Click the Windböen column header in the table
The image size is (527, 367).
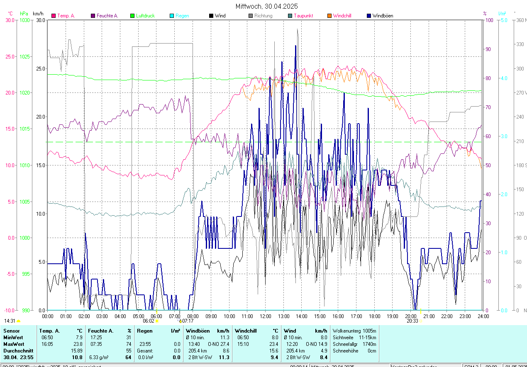click(x=198, y=331)
